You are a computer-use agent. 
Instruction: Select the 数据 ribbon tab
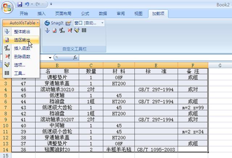click(x=103, y=14)
